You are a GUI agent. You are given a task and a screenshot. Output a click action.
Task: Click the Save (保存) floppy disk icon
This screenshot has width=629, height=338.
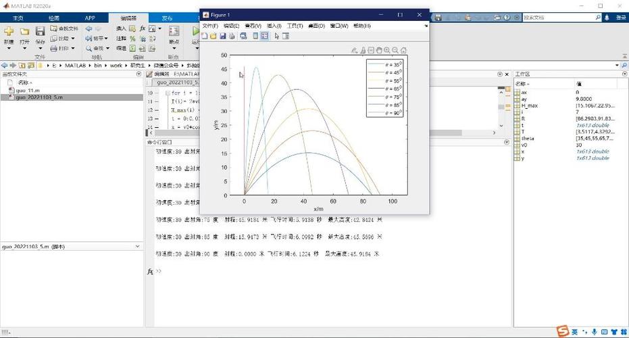[x=40, y=31]
